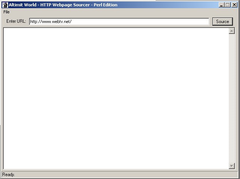Viewport: 240px width, 179px height.
Task: Click the "Enter URL:" label
Action: 16,22
